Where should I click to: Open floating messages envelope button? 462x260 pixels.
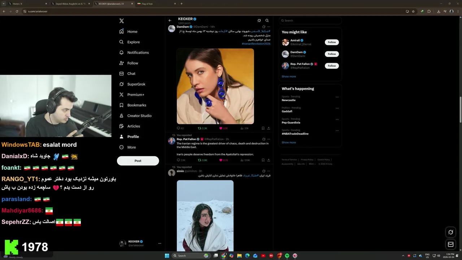tap(450, 244)
